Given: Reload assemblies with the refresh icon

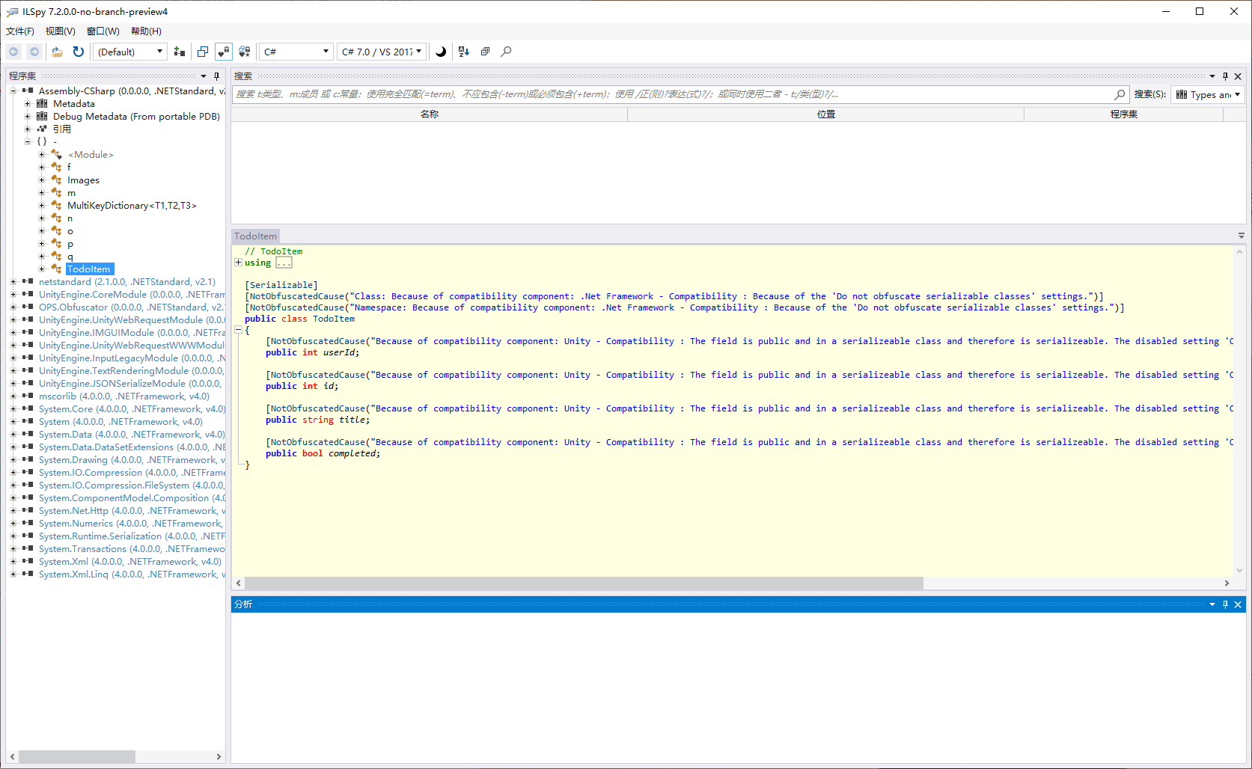Looking at the screenshot, I should tap(79, 52).
